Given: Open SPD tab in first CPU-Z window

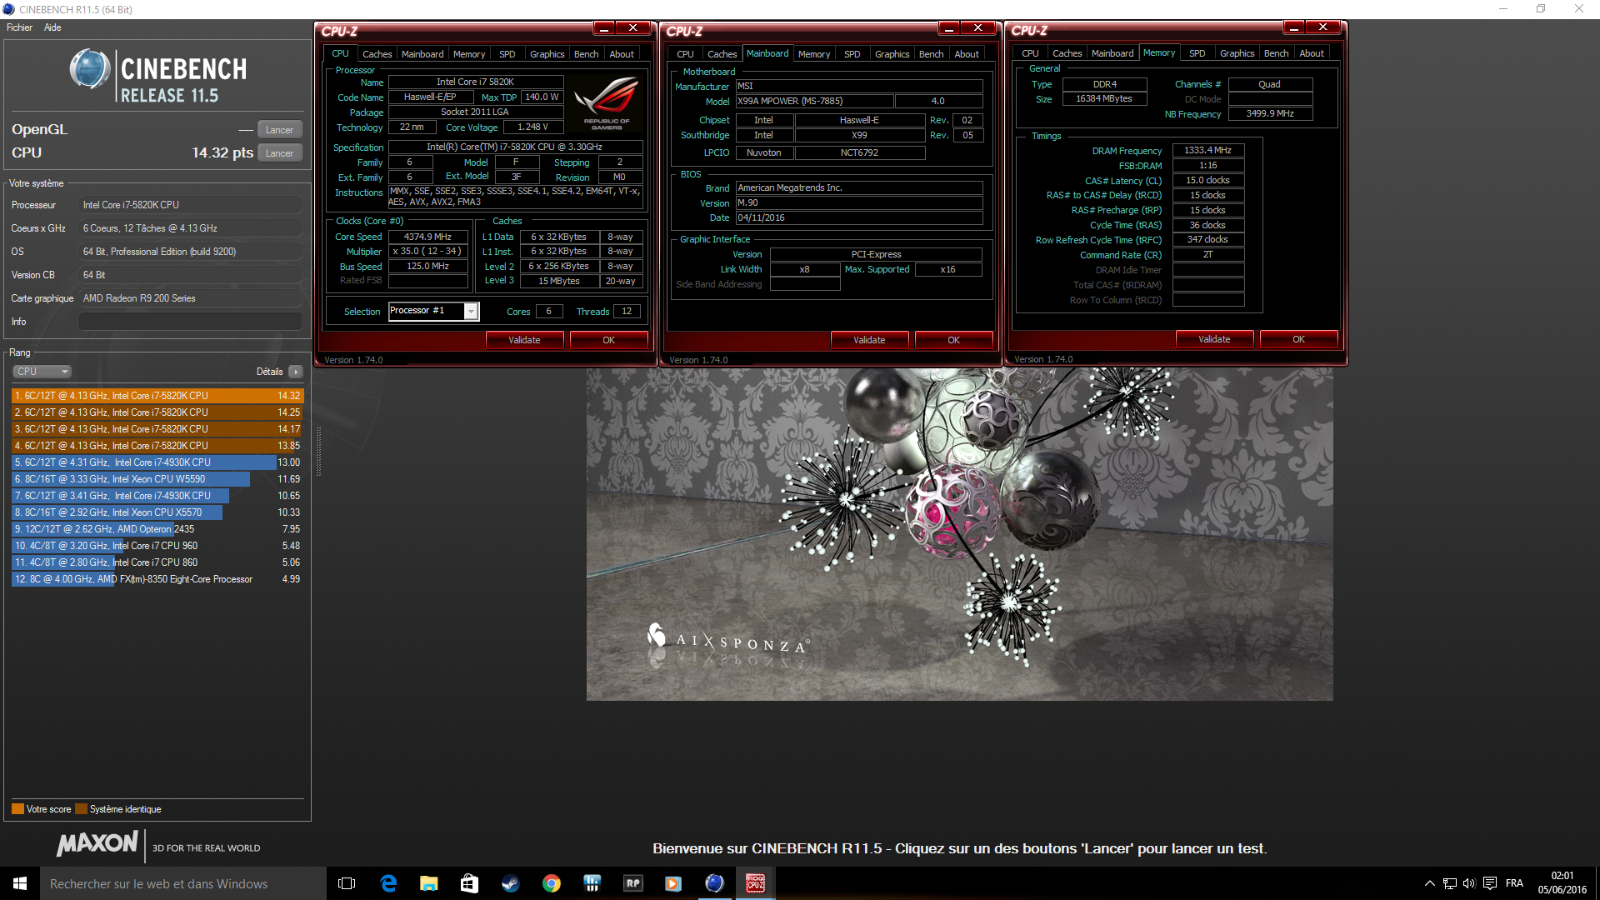Looking at the screenshot, I should (507, 54).
